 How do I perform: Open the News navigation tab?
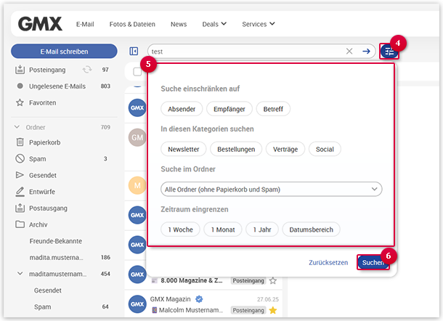pyautogui.click(x=179, y=24)
